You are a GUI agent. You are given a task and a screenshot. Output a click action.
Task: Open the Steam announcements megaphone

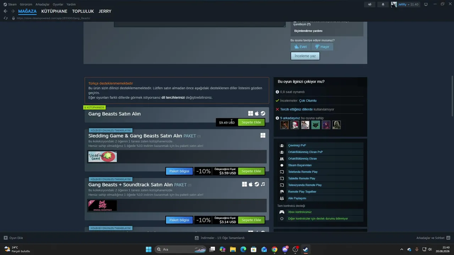(370, 4)
